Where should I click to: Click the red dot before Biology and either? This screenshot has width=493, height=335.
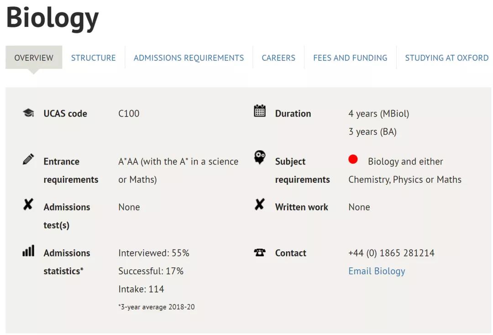353,160
